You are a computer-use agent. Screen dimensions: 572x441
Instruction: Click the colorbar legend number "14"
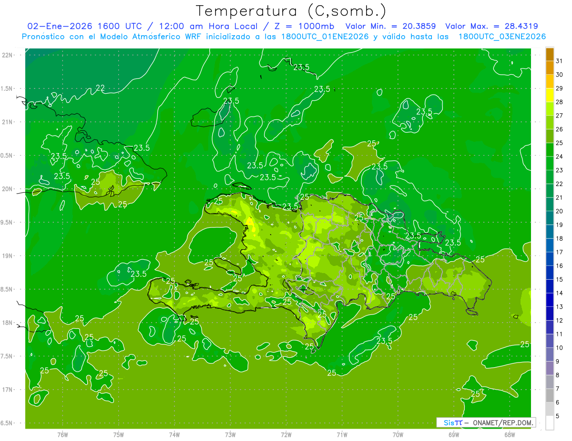[559, 293]
